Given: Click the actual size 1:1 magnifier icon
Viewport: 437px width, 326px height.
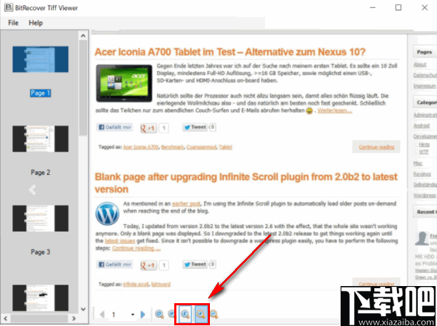Looking at the screenshot, I should click(185, 314).
